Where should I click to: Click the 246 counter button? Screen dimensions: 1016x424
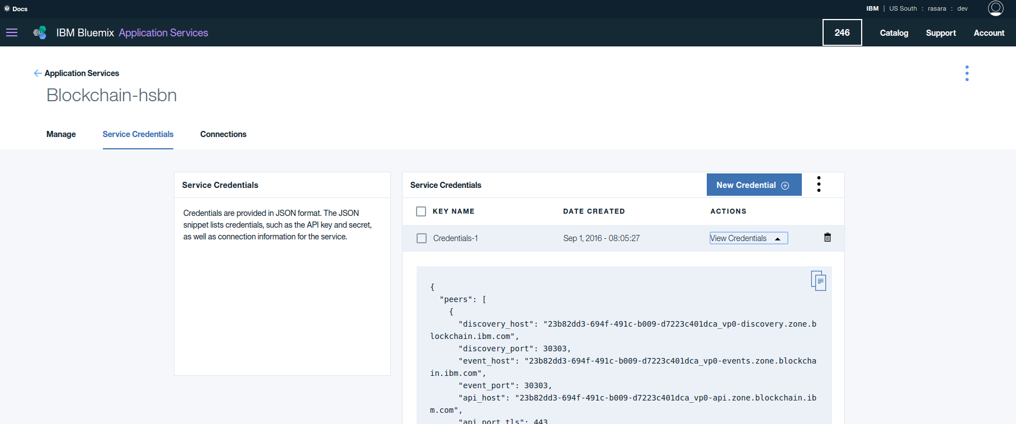pos(842,32)
